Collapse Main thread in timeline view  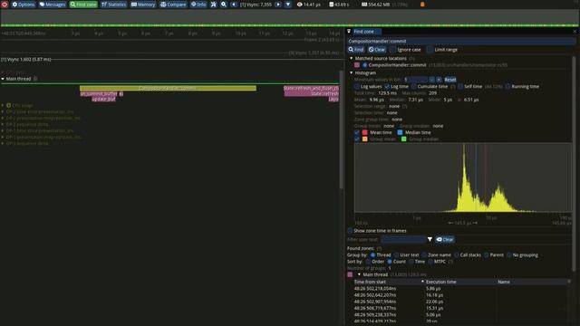tap(3, 79)
